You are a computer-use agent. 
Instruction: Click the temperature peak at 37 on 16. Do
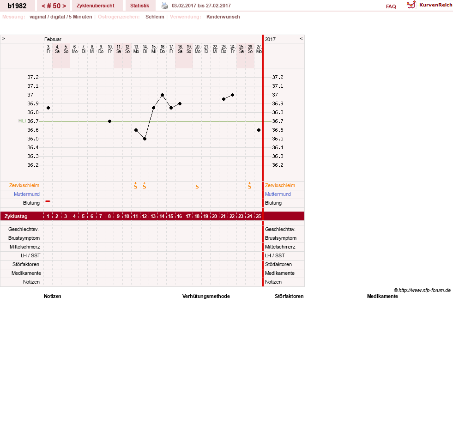(163, 95)
